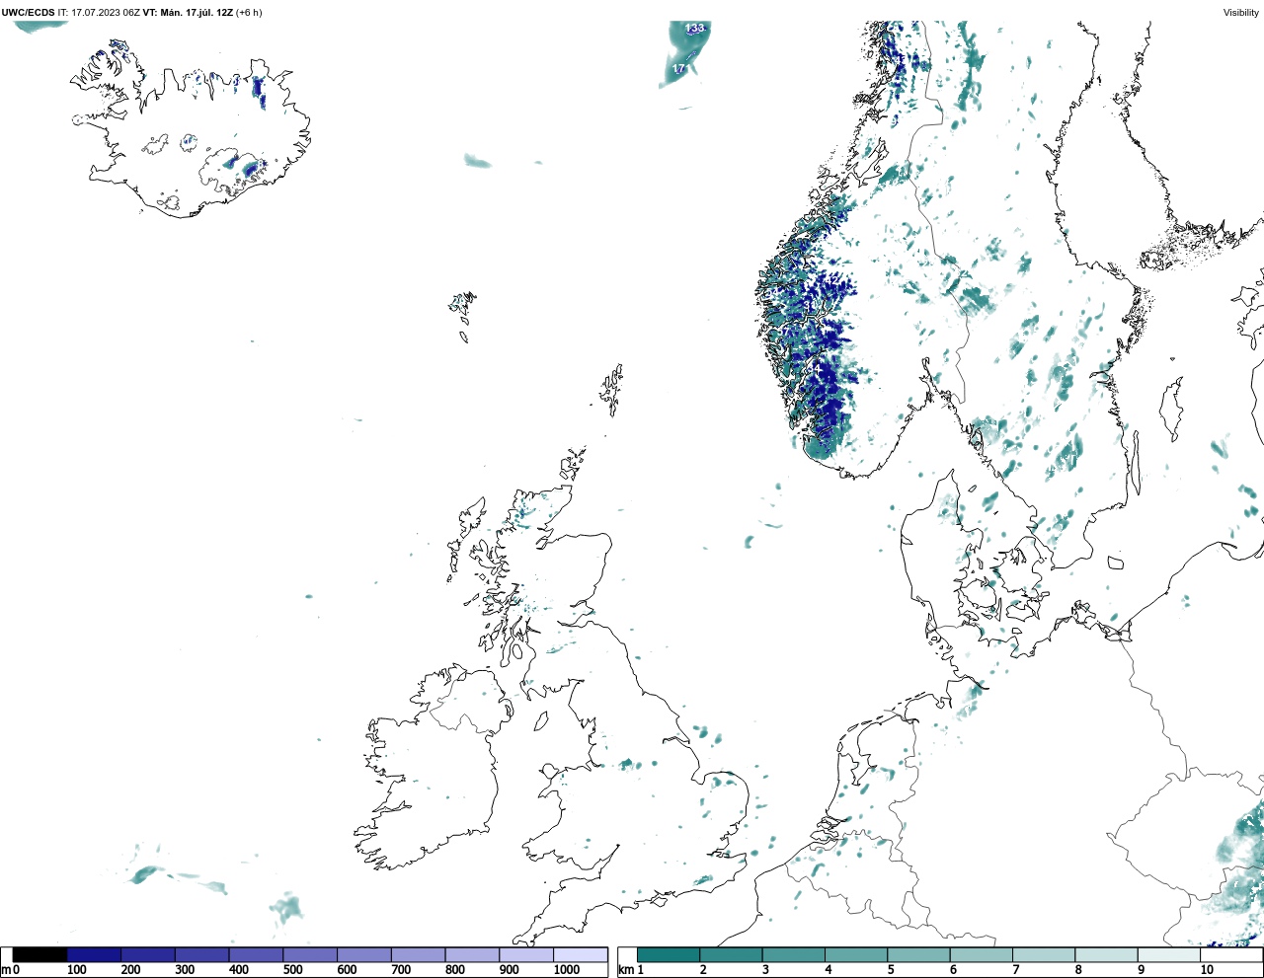Click the 'UWC/ECDS' header text

click(x=28, y=13)
